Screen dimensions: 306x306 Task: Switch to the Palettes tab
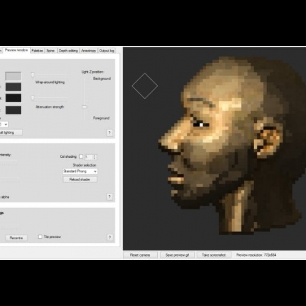click(x=37, y=51)
